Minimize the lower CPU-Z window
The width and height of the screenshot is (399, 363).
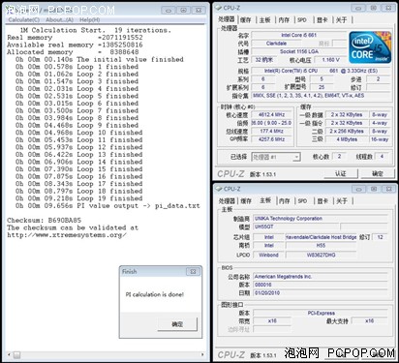click(358, 189)
